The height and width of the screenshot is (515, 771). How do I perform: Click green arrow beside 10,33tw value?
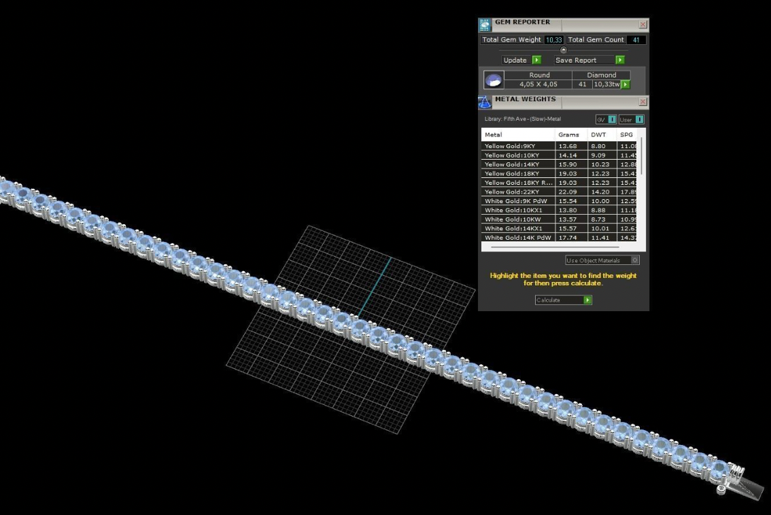coord(626,84)
